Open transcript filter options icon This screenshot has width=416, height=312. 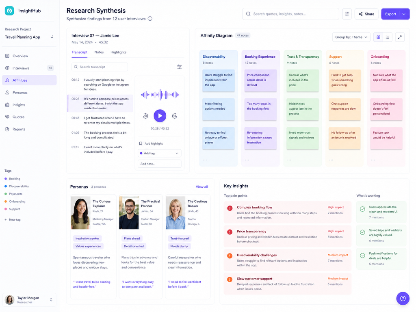tap(179, 67)
